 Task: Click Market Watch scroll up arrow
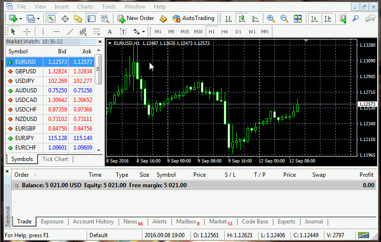pyautogui.click(x=99, y=50)
